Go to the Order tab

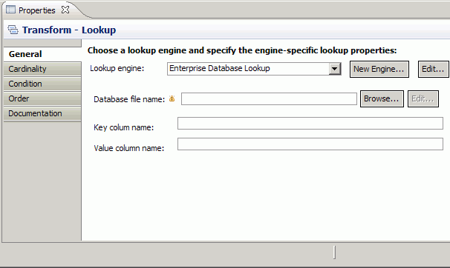click(42, 98)
